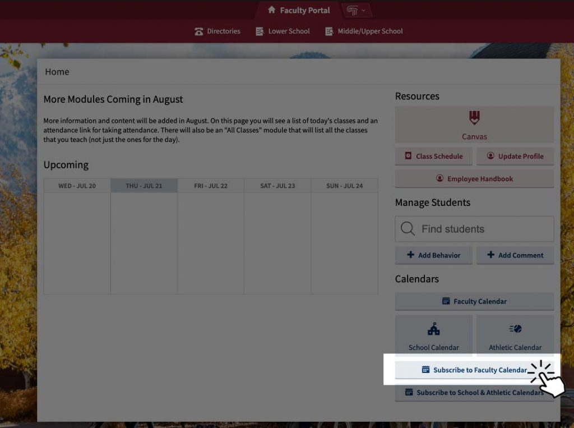Focus the Find students search field
Image resolution: width=574 pixels, height=428 pixels.
(x=482, y=229)
